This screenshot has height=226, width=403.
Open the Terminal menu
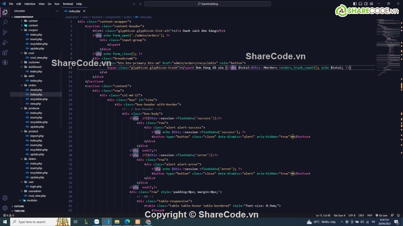67,4
